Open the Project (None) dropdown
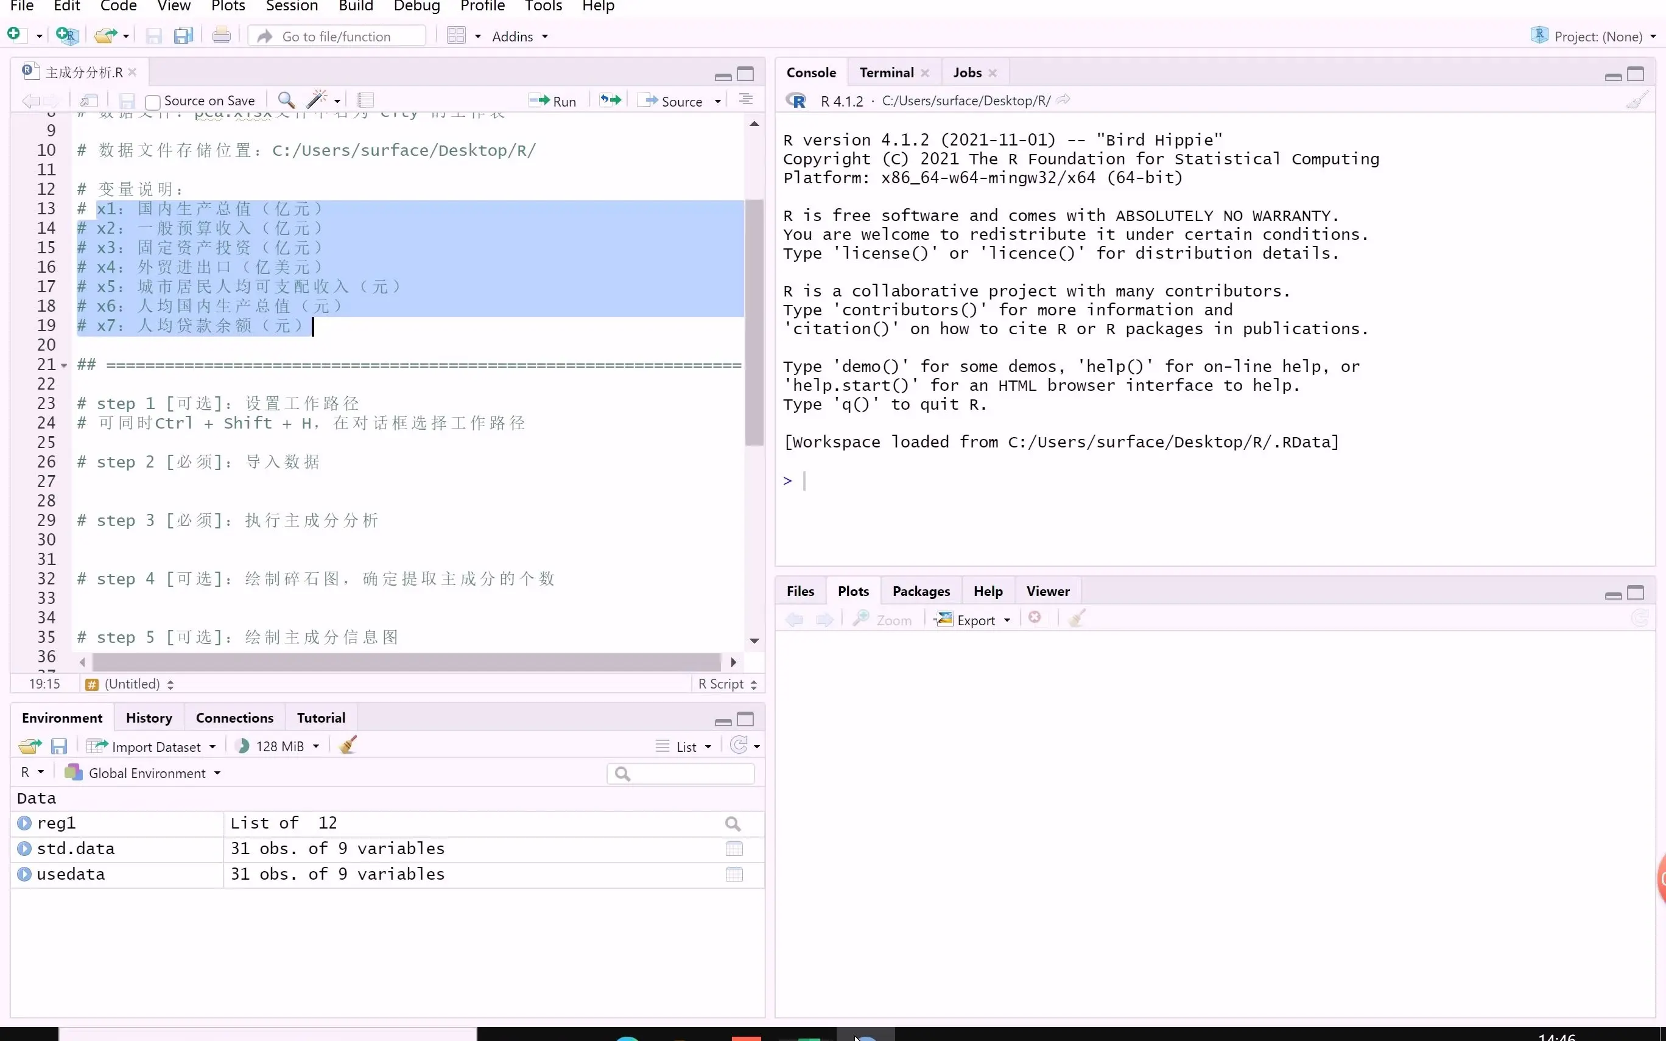The image size is (1666, 1041). point(1593,36)
